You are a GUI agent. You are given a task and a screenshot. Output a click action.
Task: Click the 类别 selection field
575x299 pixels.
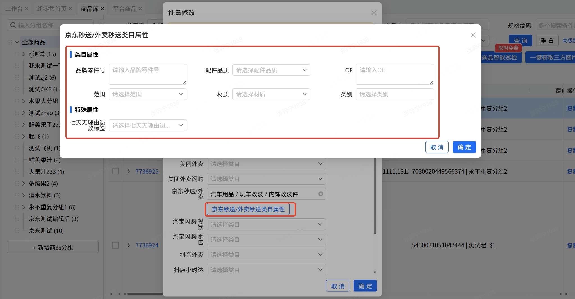coord(395,94)
